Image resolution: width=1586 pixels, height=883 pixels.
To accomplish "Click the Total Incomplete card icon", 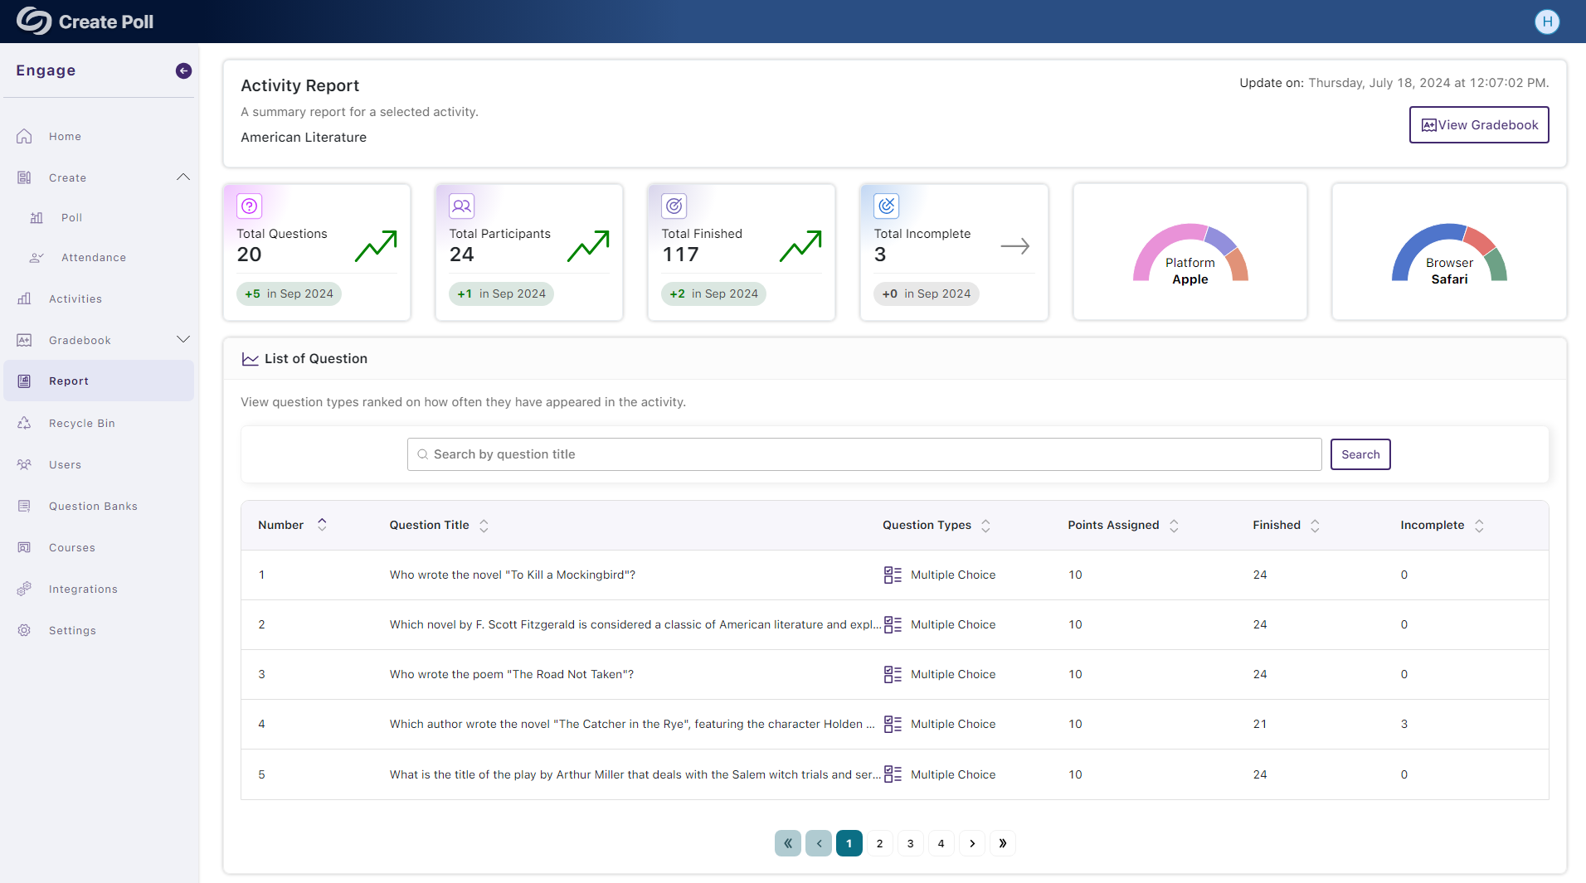I will tap(886, 206).
